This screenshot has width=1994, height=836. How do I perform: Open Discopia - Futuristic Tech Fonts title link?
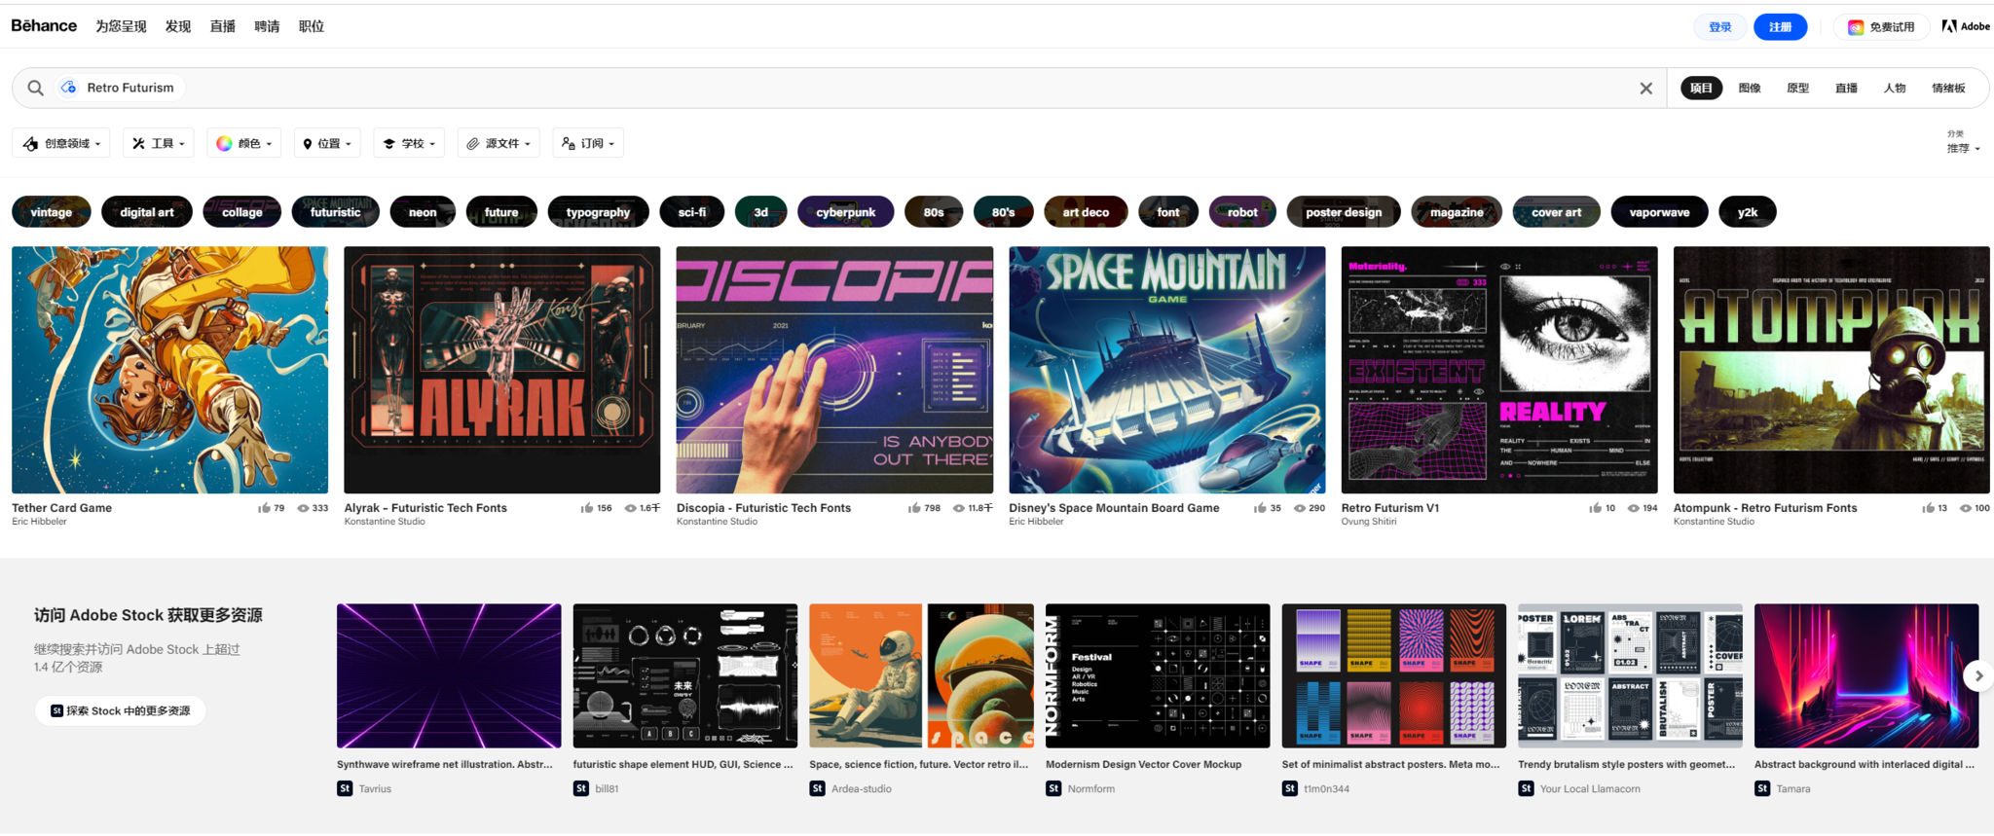[x=763, y=508]
